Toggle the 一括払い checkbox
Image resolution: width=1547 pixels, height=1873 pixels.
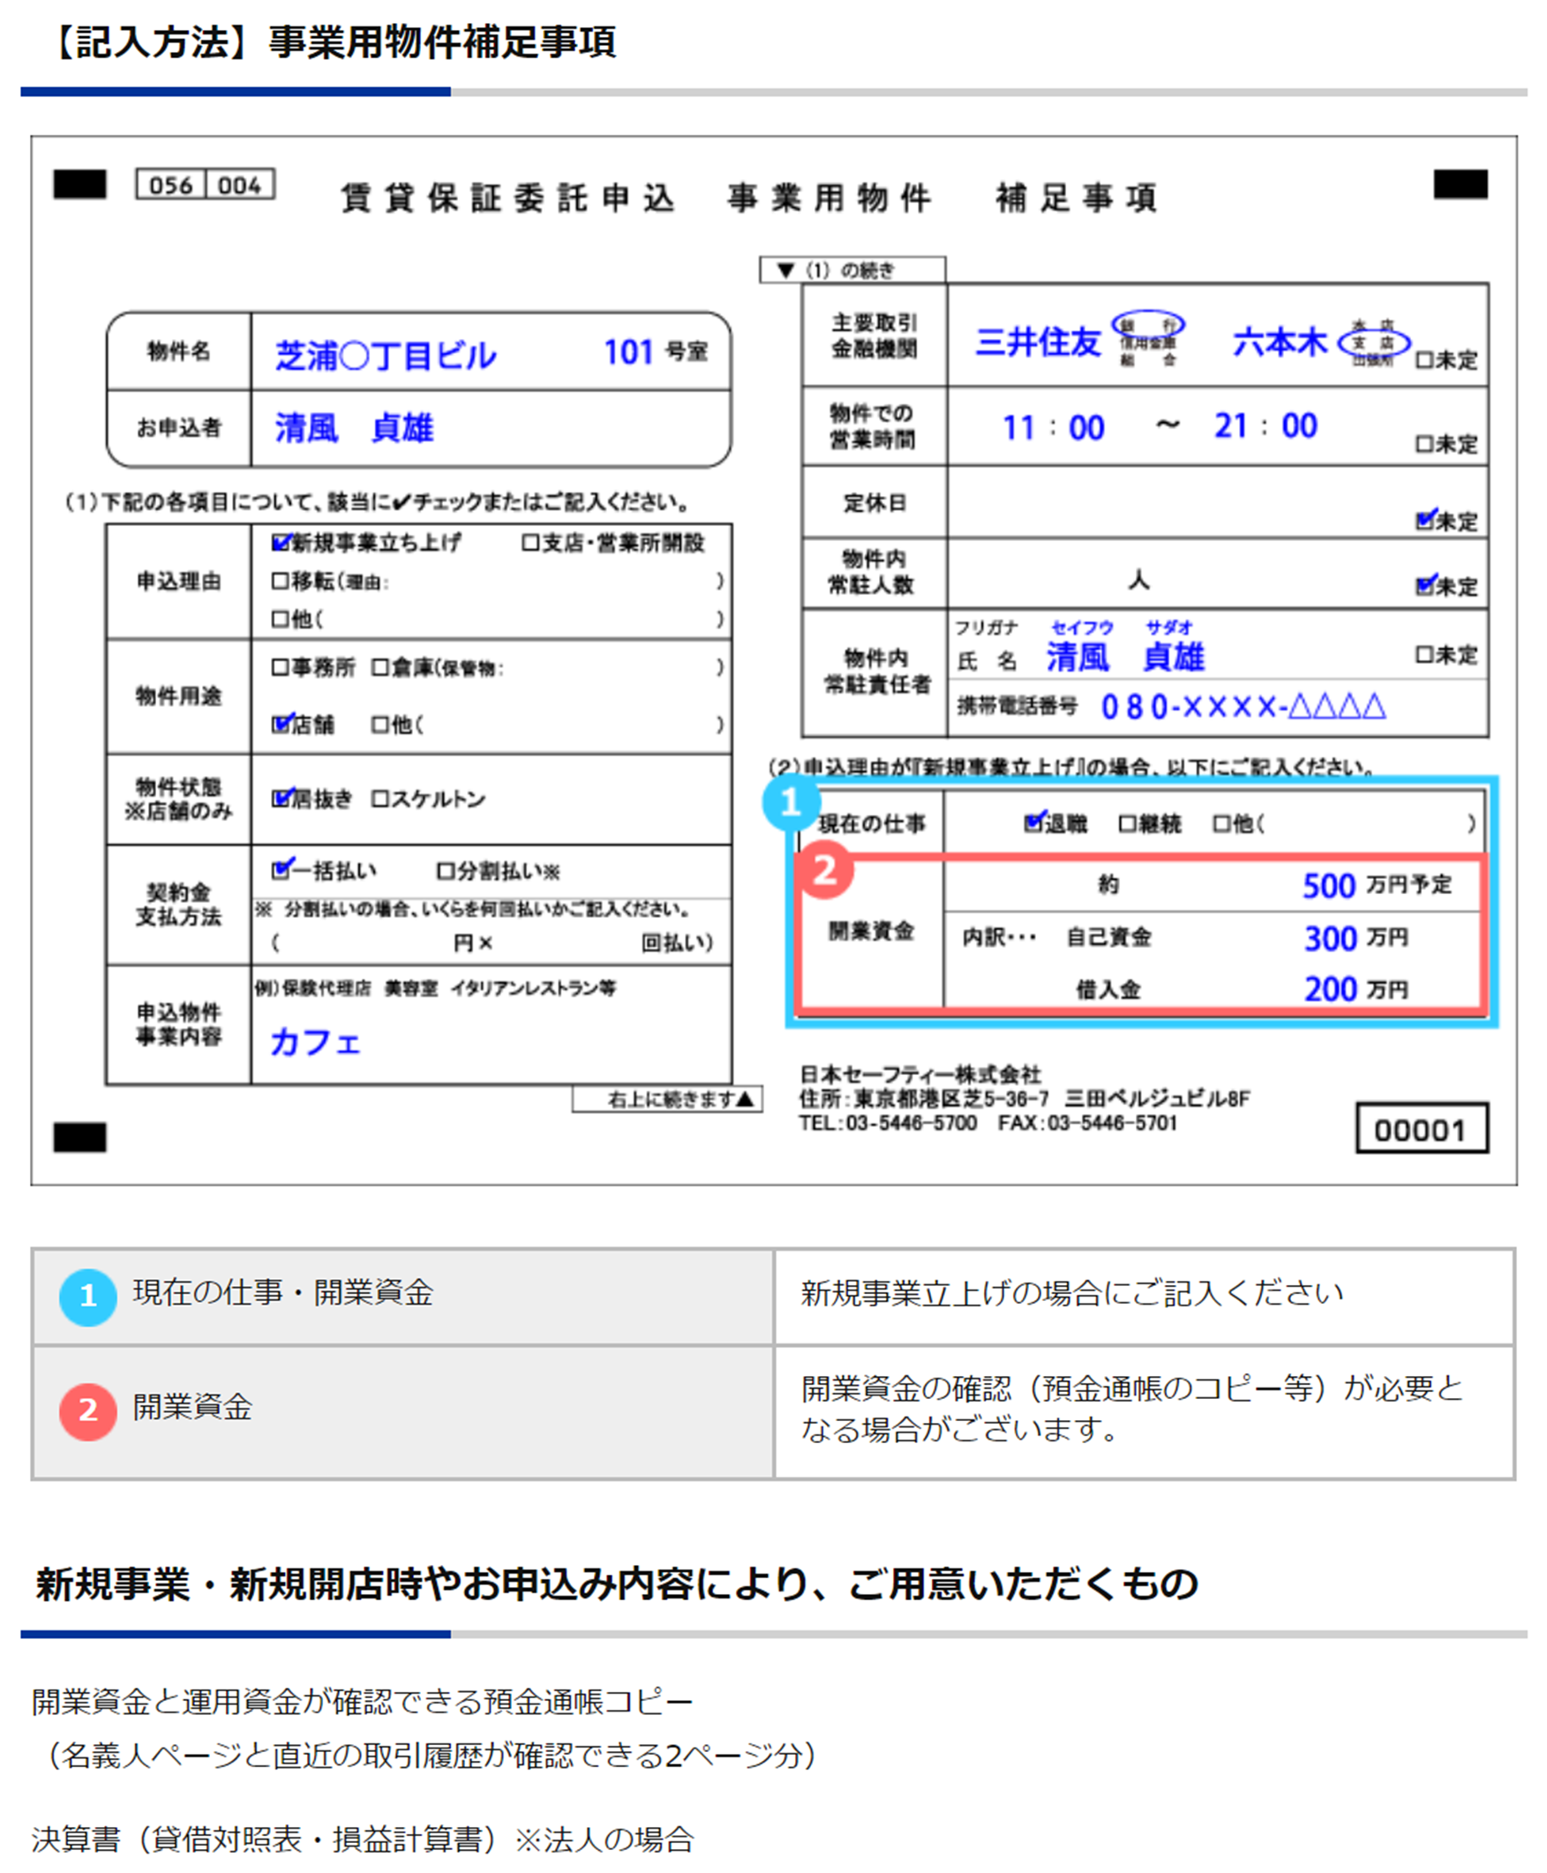(x=282, y=869)
